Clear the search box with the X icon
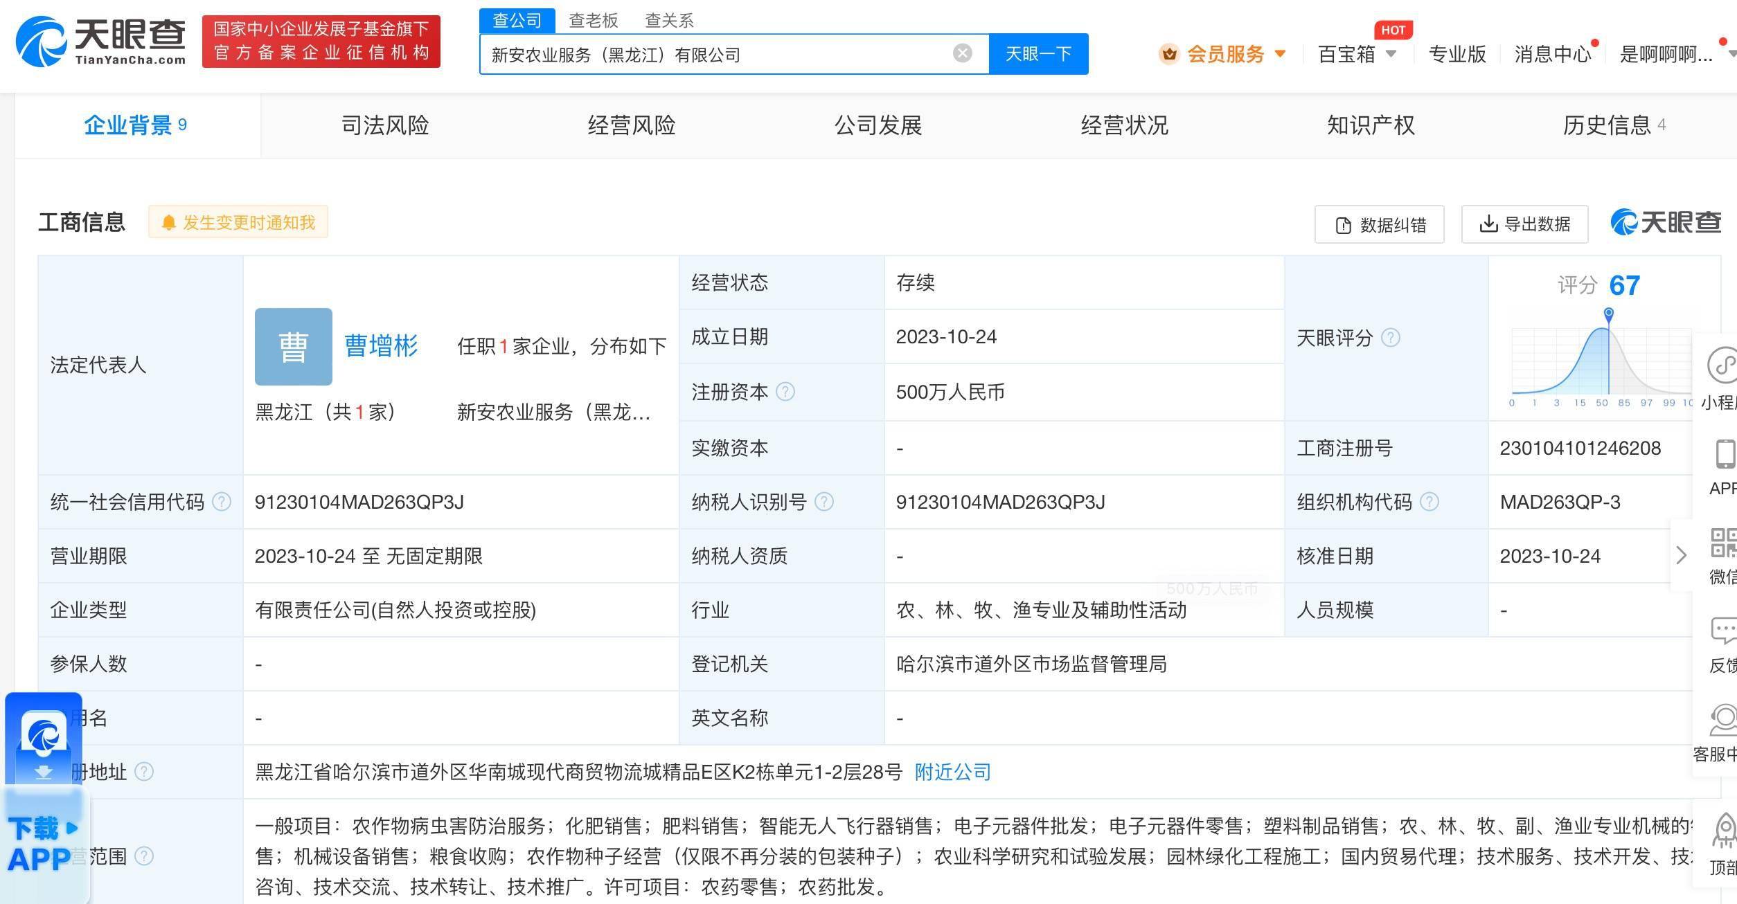The width and height of the screenshot is (1737, 904). [963, 53]
